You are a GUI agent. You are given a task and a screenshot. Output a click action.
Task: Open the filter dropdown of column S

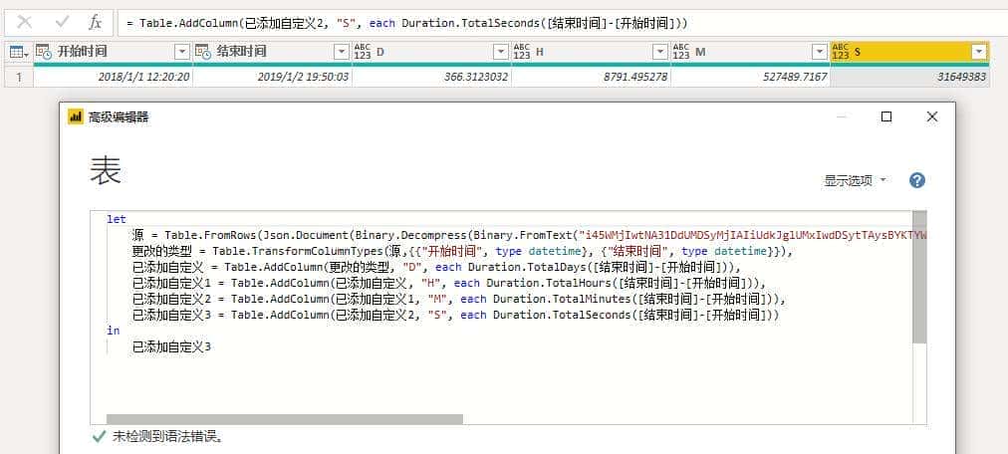[x=979, y=52]
